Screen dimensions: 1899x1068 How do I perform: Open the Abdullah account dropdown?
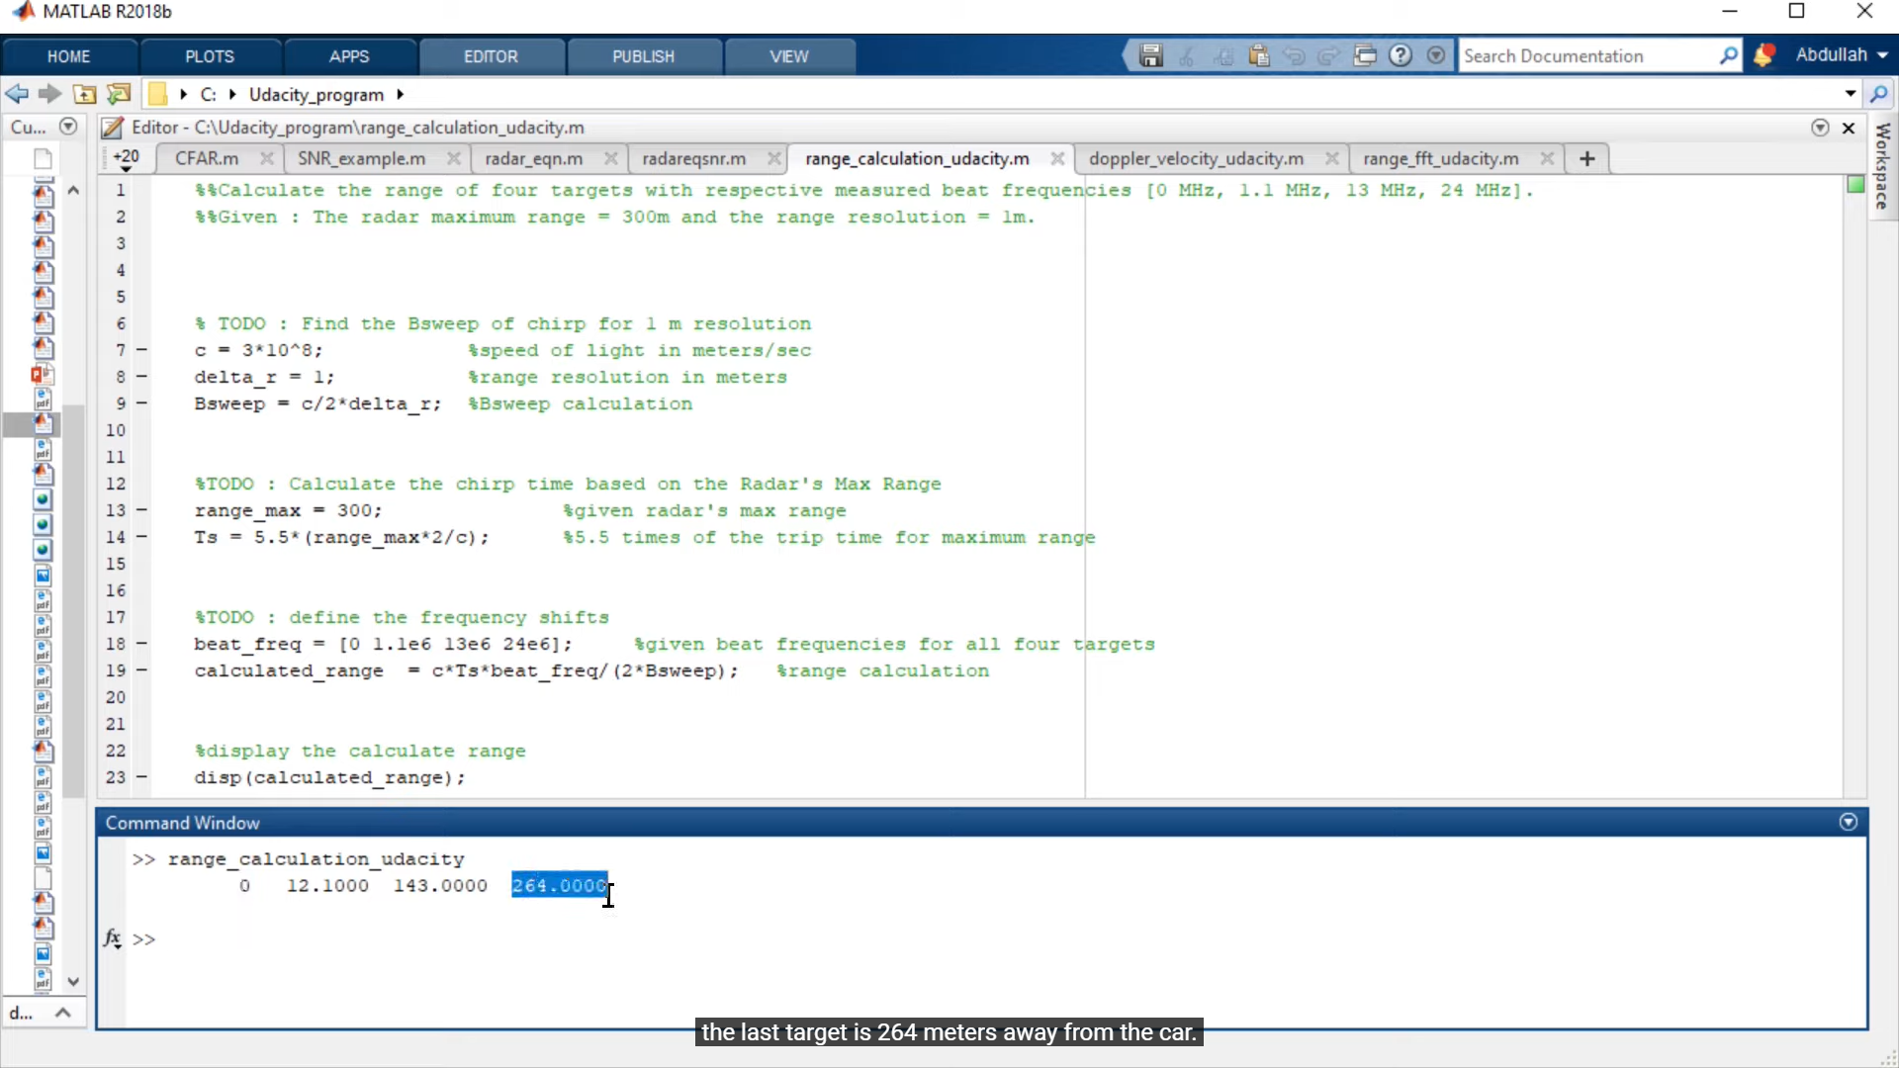pos(1842,55)
